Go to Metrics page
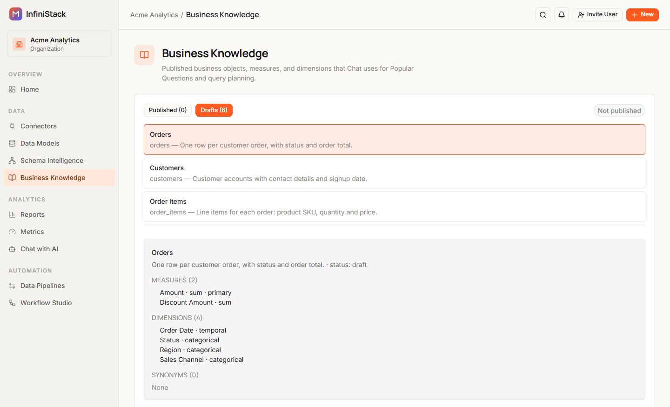Viewport: 670px width, 407px height. click(x=59, y=232)
